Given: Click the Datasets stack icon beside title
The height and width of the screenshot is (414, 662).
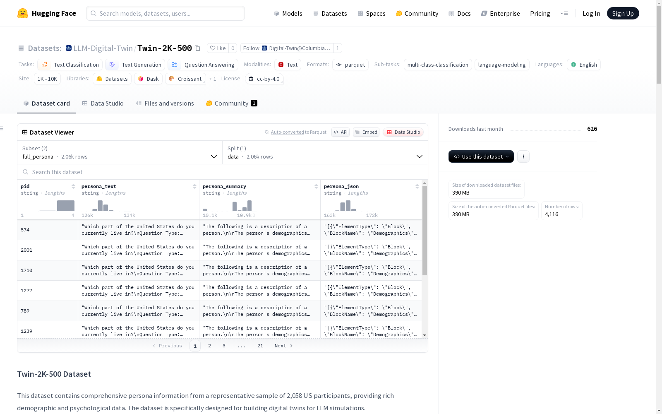Looking at the screenshot, I should 21,48.
